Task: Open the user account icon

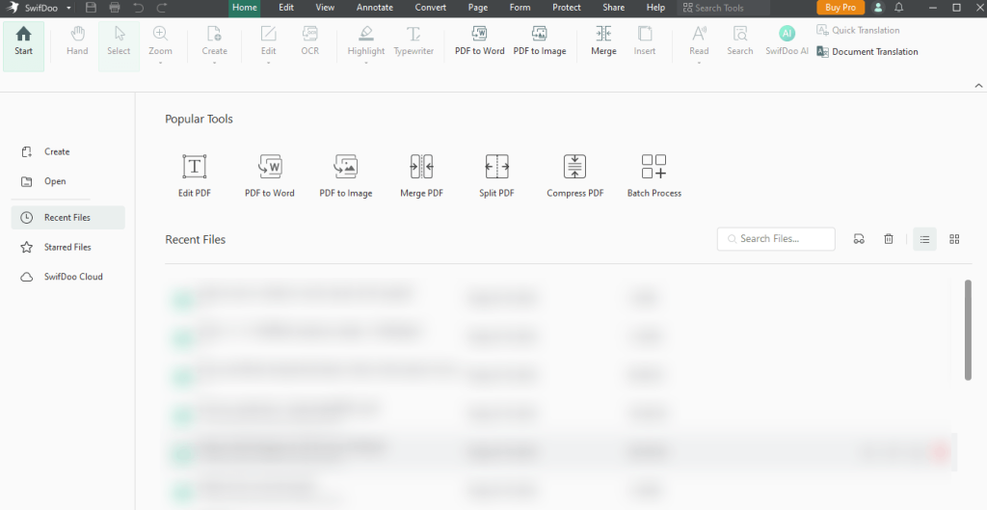Action: coord(878,8)
